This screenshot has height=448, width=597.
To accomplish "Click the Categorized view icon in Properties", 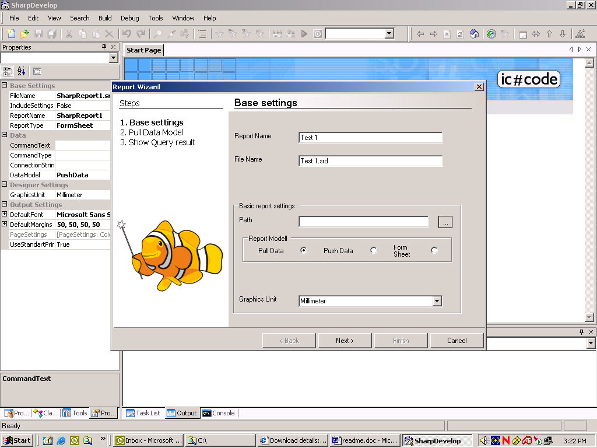I will (x=8, y=71).
